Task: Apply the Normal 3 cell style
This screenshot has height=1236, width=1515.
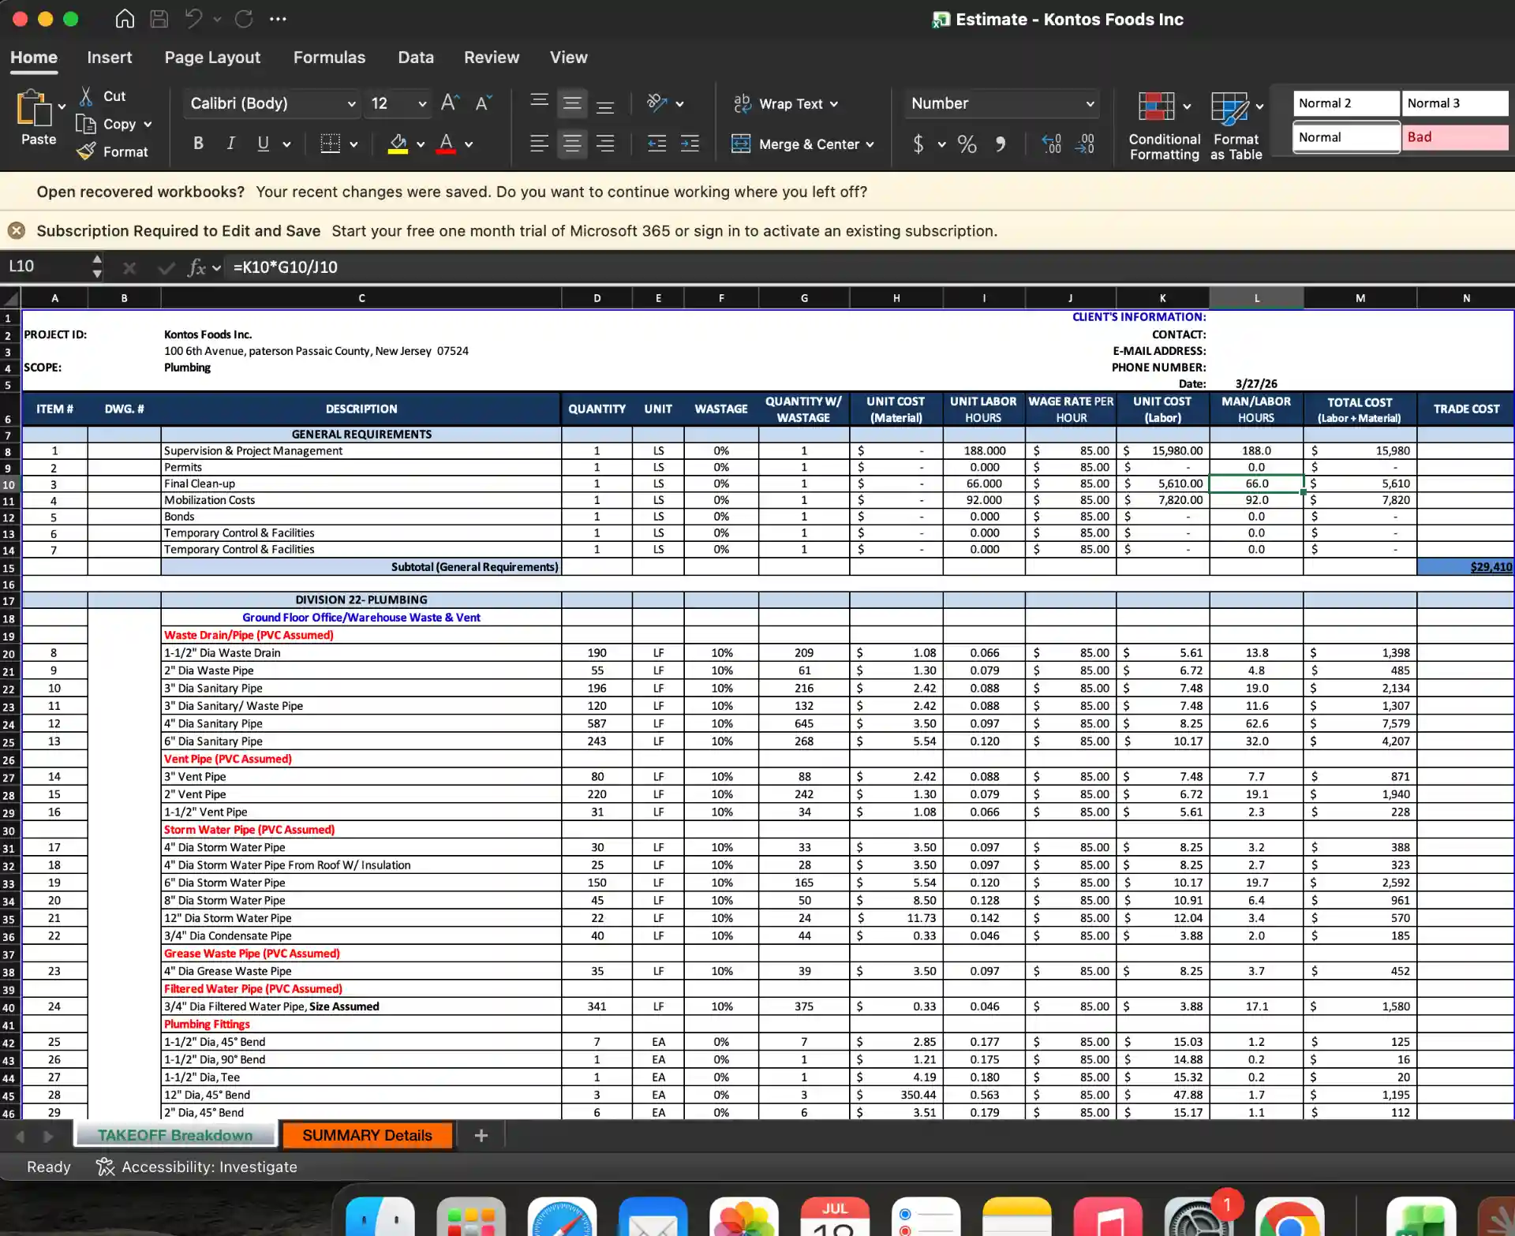Action: (x=1455, y=103)
